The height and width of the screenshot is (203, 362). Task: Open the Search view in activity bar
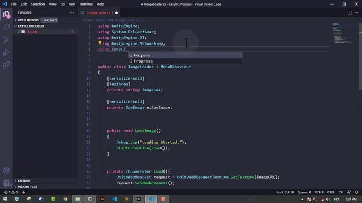coord(6,27)
